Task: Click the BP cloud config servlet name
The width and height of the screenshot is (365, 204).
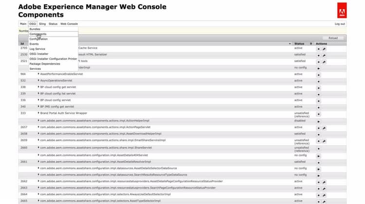Action: click(x=55, y=100)
